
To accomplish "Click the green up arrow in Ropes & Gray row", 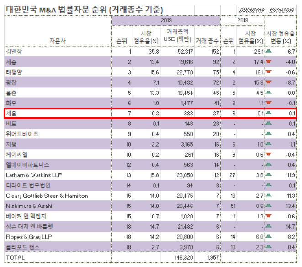I will click(269, 236).
